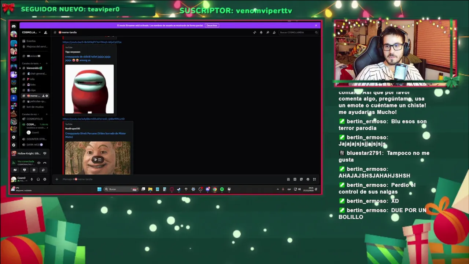
Task: Open the second youtu.be link
Action: (93, 119)
